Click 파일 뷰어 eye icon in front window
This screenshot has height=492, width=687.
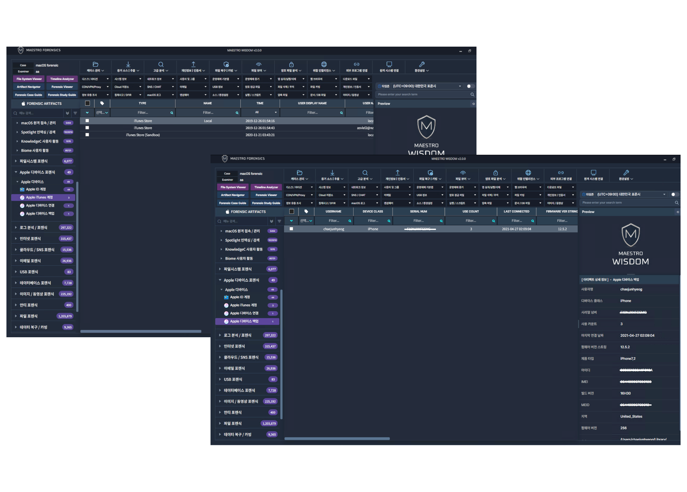point(463,172)
